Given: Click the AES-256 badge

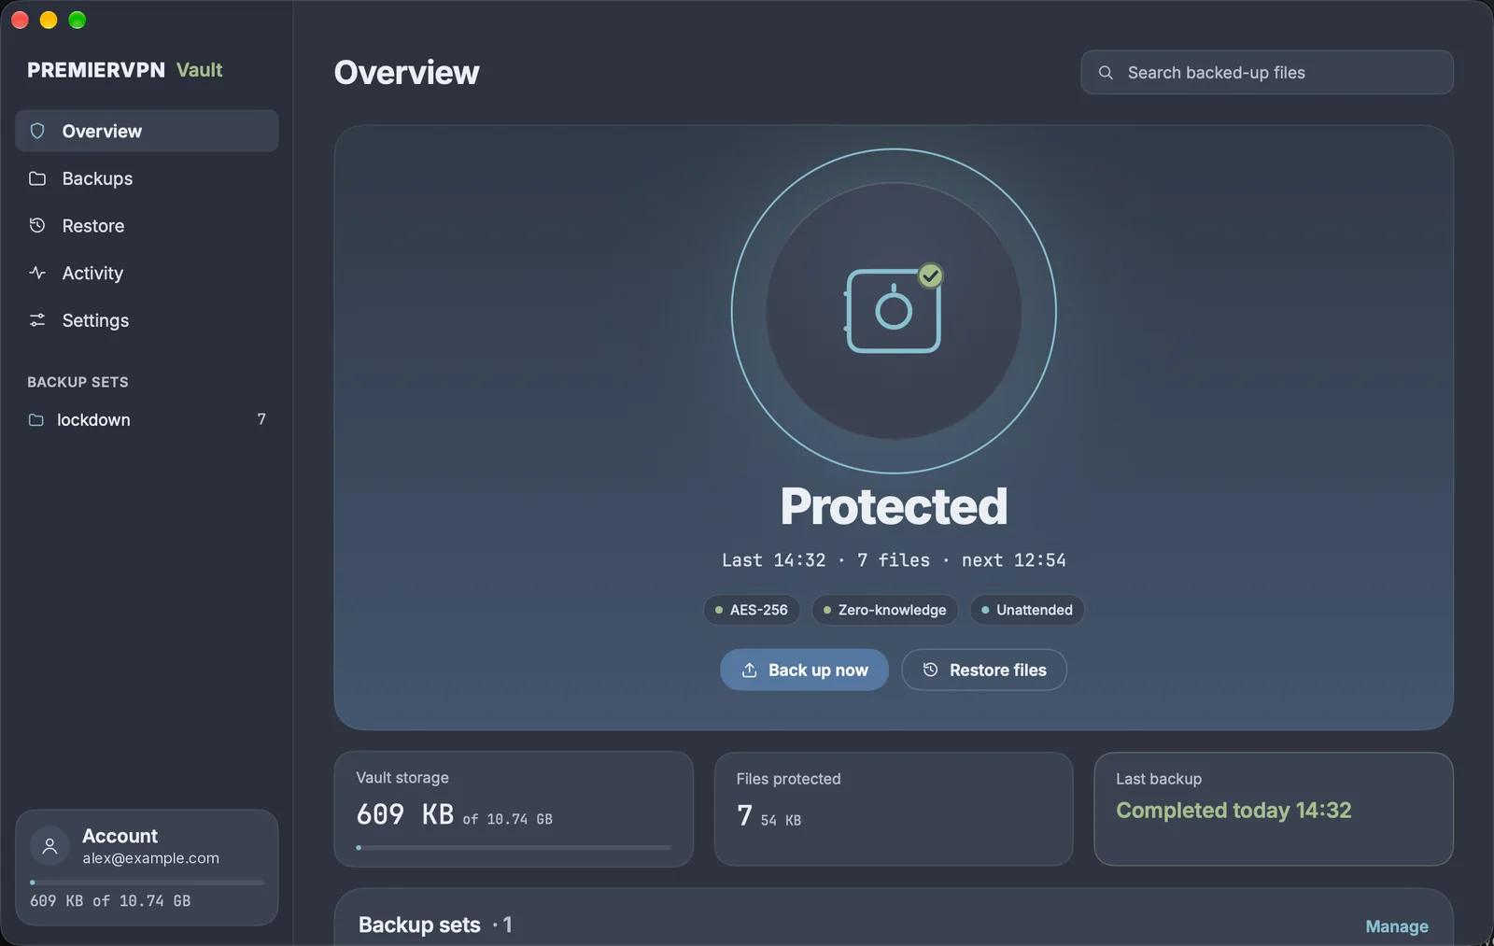Looking at the screenshot, I should 752,610.
